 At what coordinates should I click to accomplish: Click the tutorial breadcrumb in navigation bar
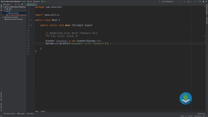37,2
